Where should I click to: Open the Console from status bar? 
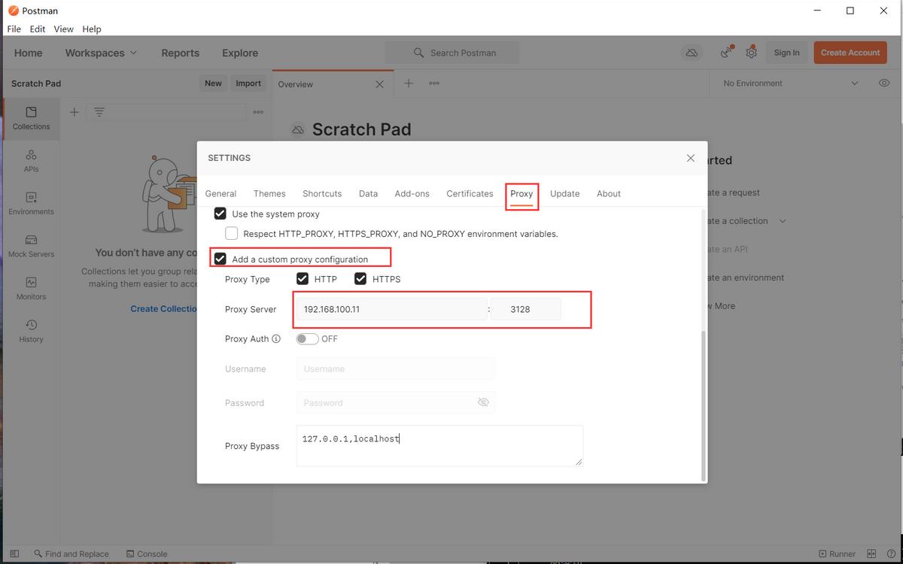click(147, 553)
